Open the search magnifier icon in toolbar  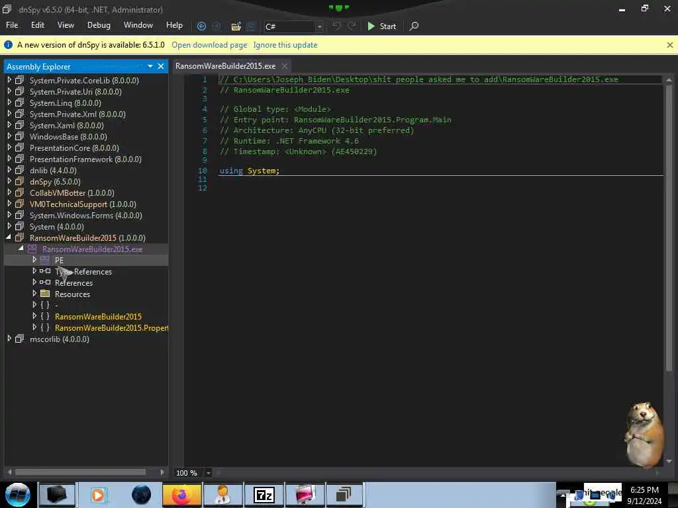coord(414,26)
